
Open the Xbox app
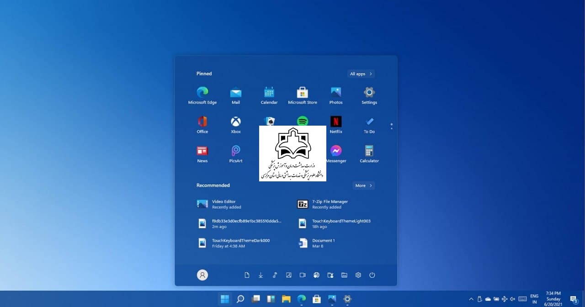tap(236, 125)
